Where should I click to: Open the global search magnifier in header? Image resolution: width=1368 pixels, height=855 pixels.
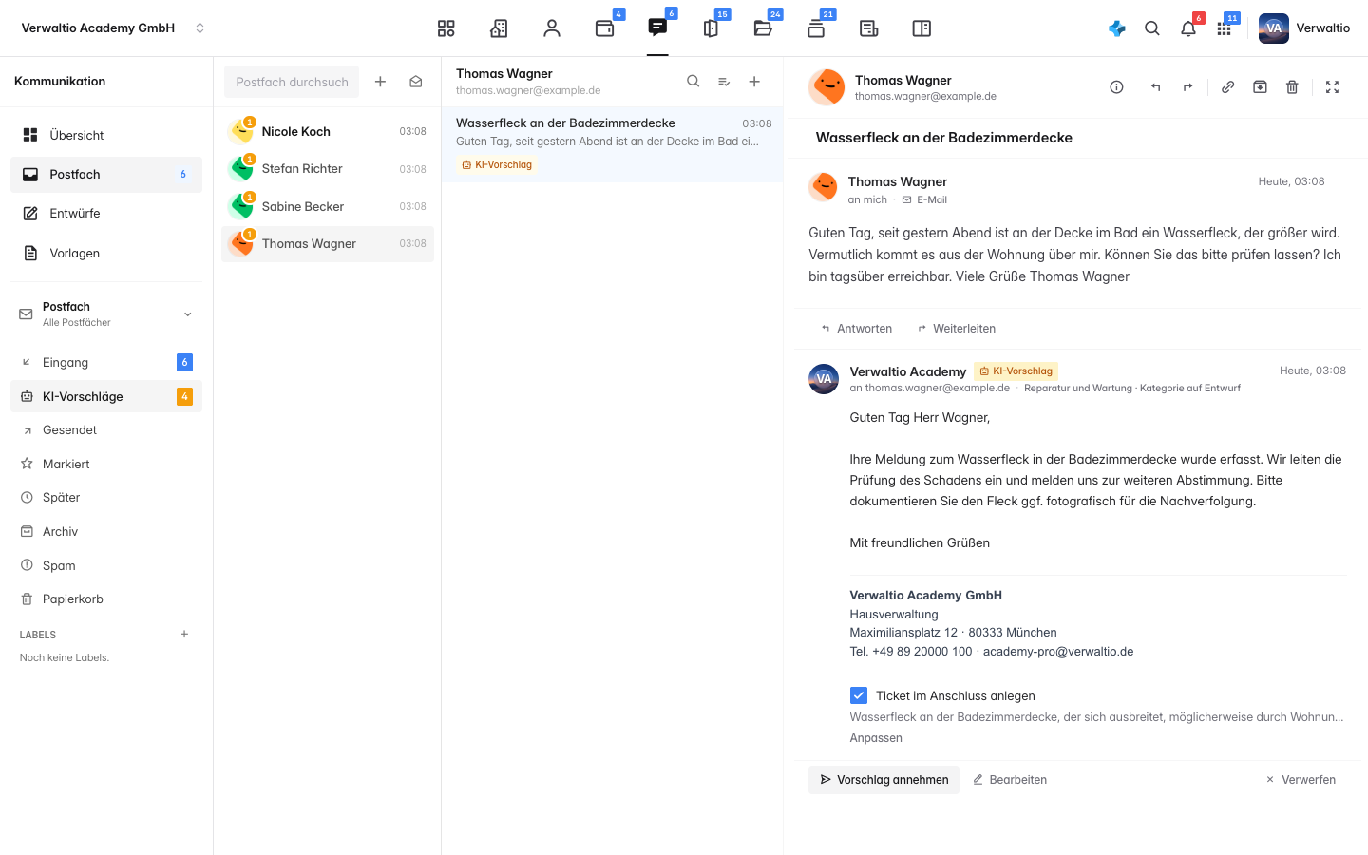coord(1152,28)
